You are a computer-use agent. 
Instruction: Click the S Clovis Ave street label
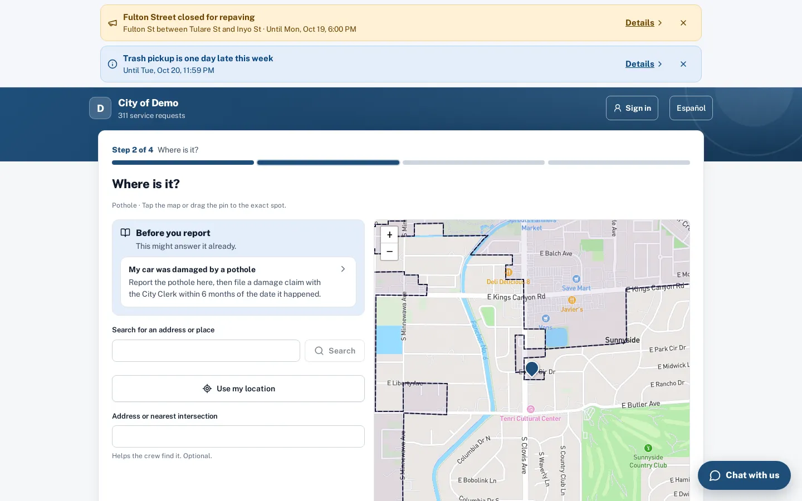[x=524, y=455]
